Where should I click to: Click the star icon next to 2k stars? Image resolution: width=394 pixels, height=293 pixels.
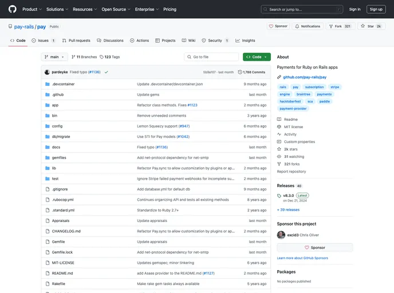(x=279, y=149)
